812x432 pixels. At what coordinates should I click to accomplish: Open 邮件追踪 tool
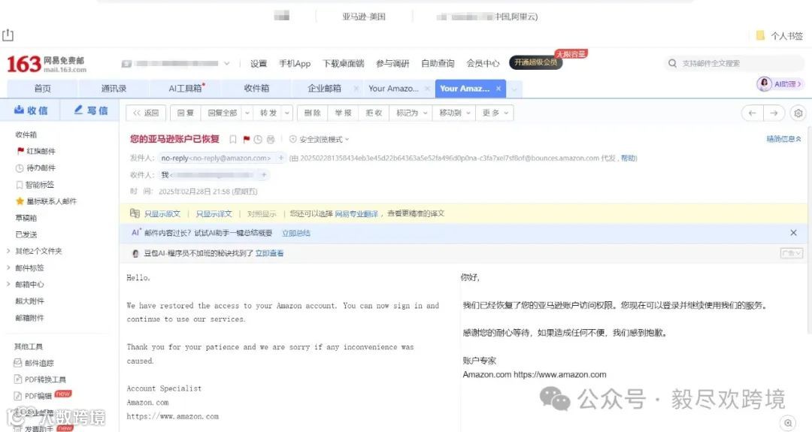(x=34, y=363)
